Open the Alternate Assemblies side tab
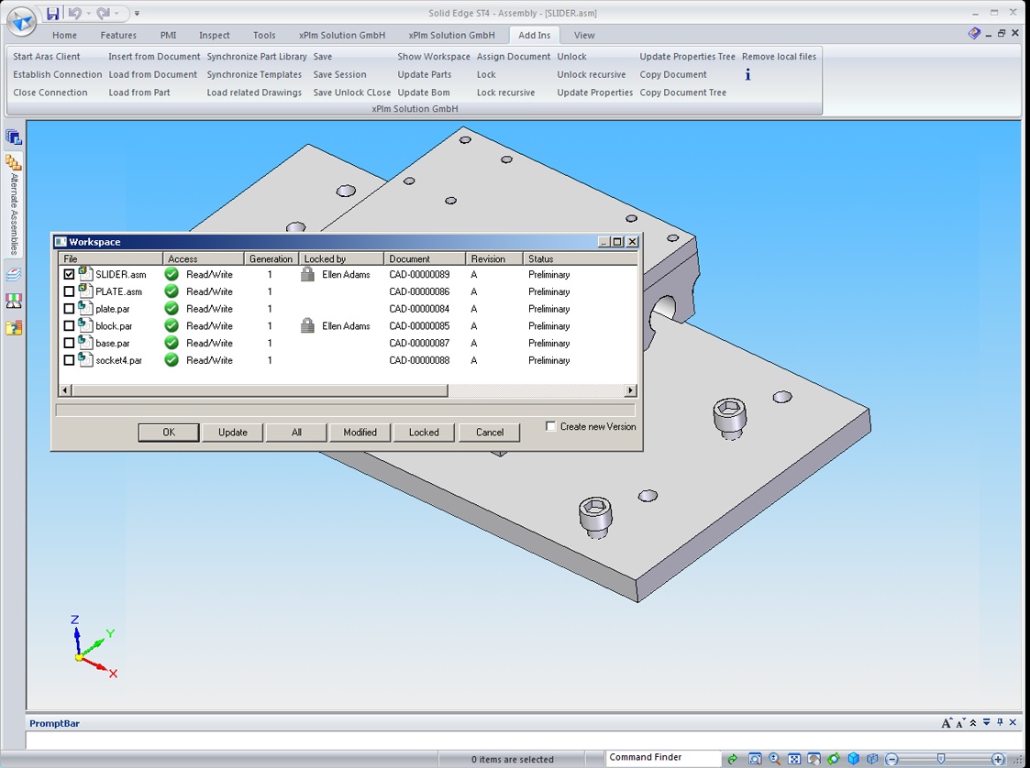This screenshot has height=768, width=1030. [14, 205]
